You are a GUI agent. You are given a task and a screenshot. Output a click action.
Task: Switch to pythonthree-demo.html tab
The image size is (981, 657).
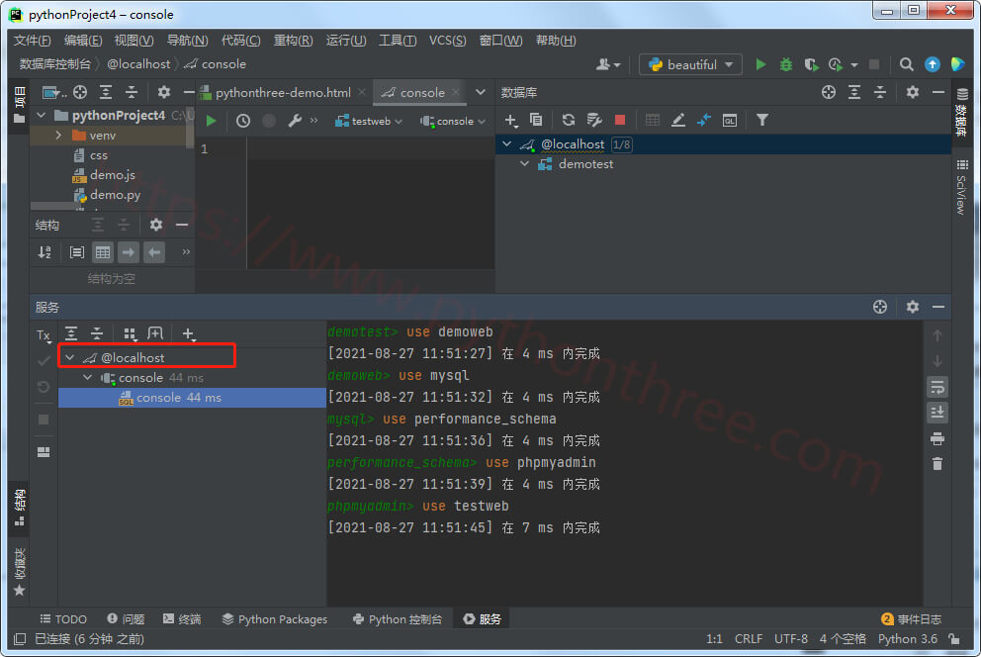283,93
